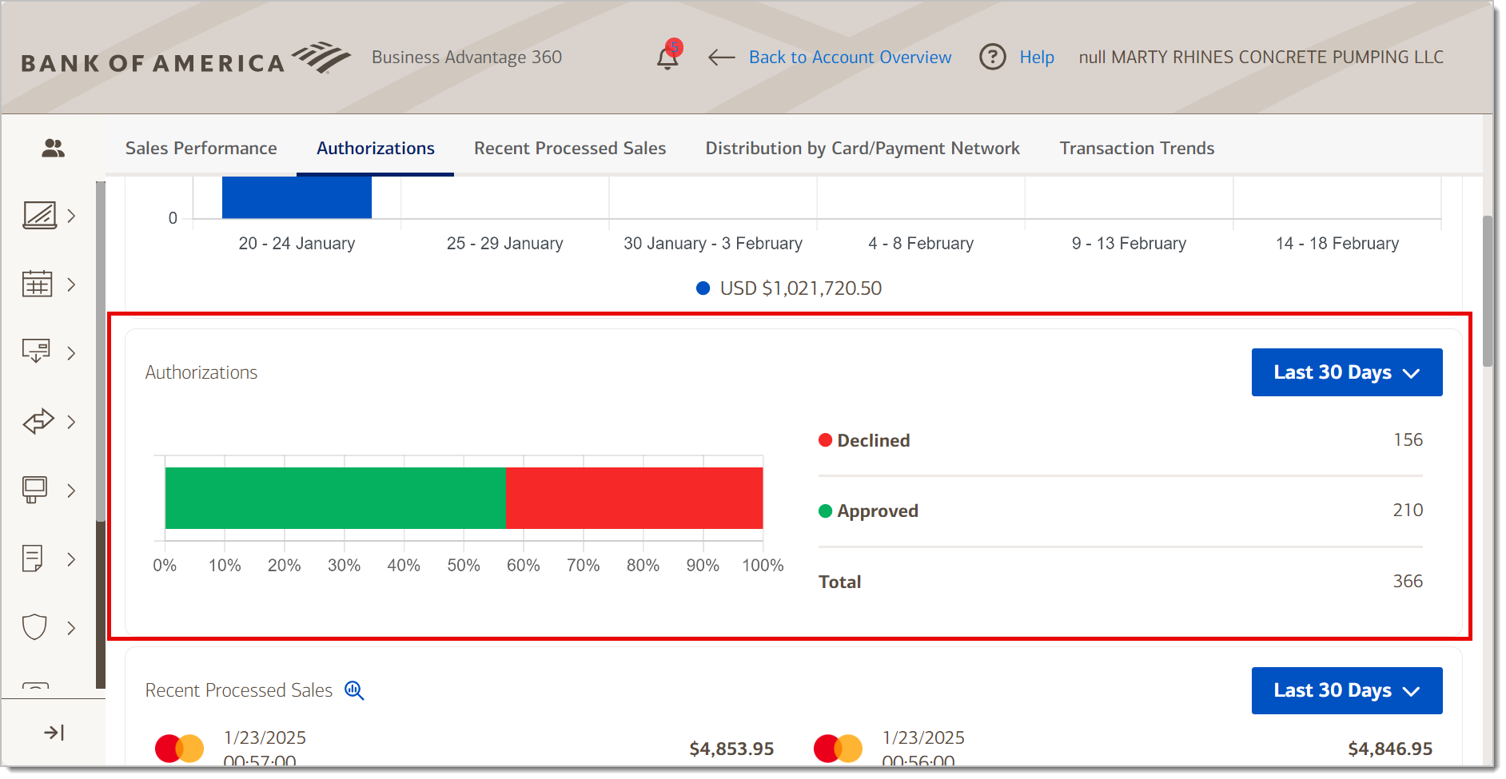Open the Authorizations Last 30 Days dropdown
1506x779 pixels.
[1346, 372]
